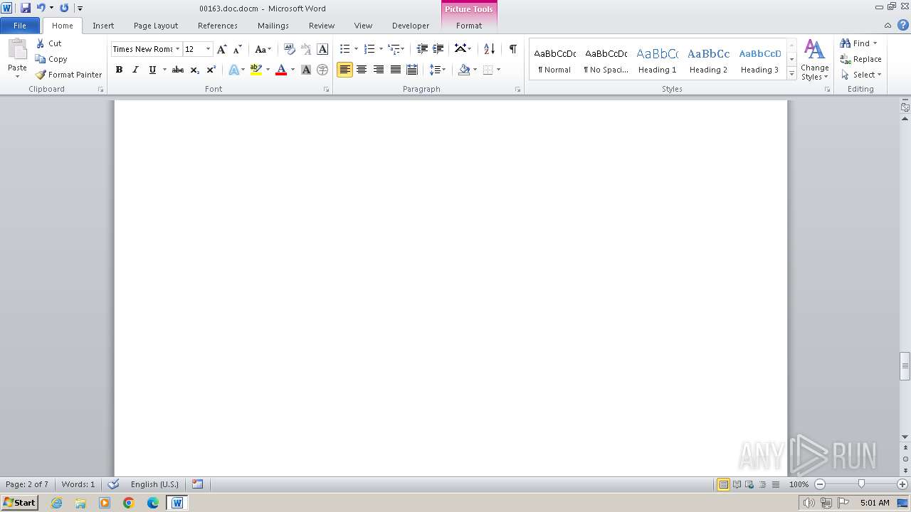
Task: Decrease indent
Action: [422, 49]
